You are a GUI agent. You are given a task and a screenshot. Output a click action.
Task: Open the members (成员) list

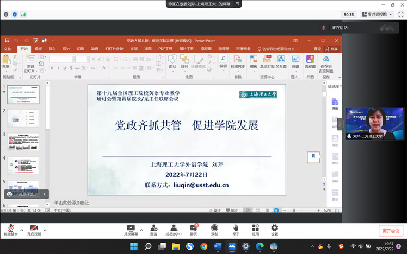pos(173,228)
